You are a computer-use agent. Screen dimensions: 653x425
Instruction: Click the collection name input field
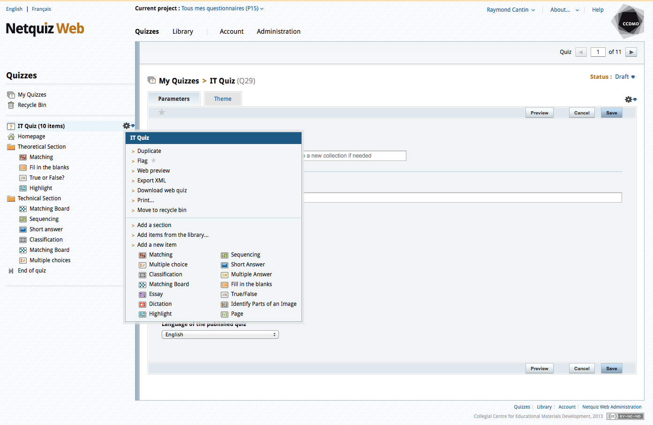pyautogui.click(x=354, y=156)
